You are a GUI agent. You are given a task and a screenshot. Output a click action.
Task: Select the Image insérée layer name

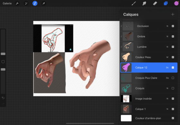pos(143,99)
